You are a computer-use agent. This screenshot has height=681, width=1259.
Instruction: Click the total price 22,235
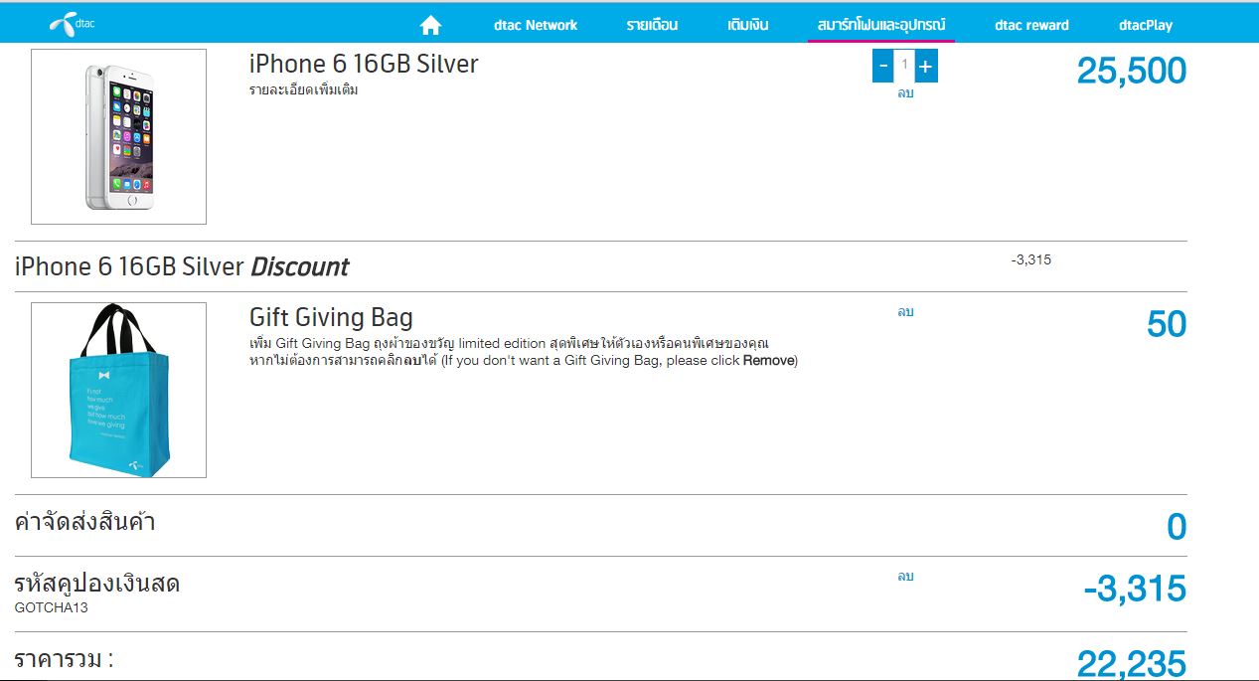[1132, 664]
